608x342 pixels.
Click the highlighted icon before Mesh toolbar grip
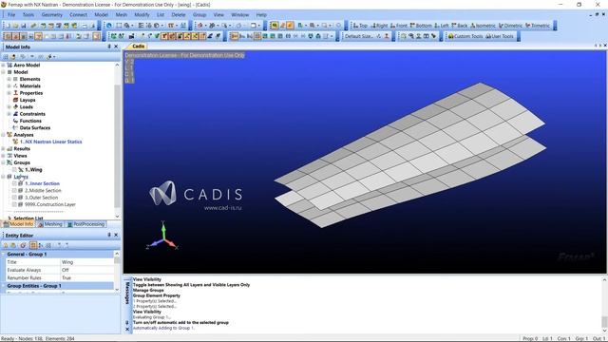(96, 36)
